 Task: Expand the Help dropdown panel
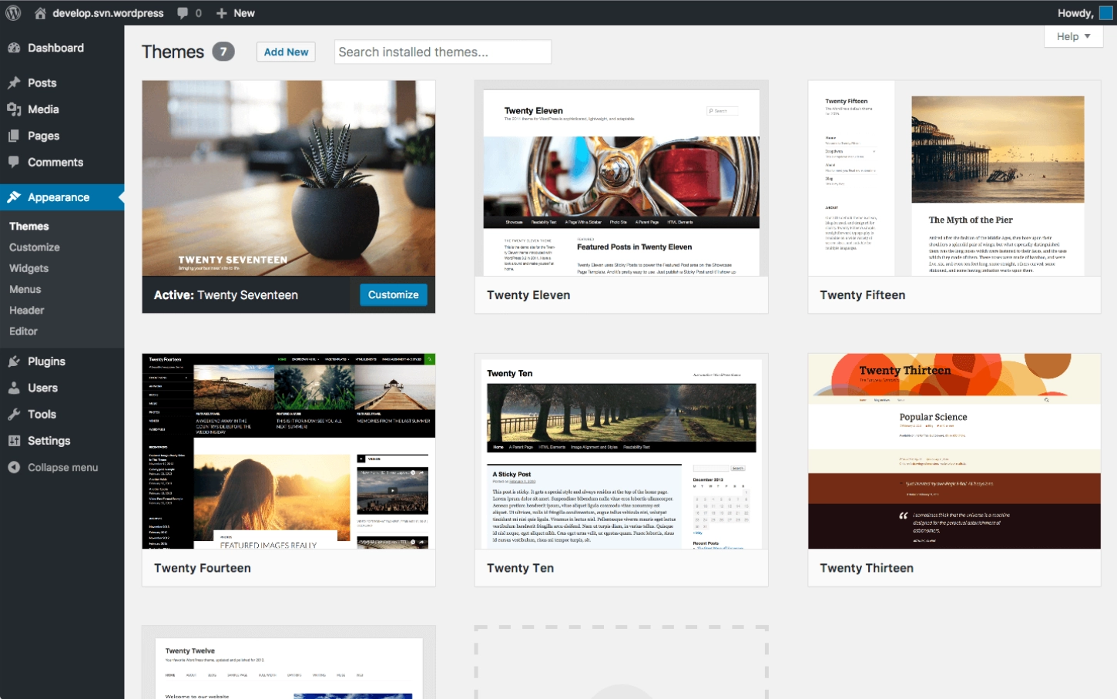(1072, 36)
